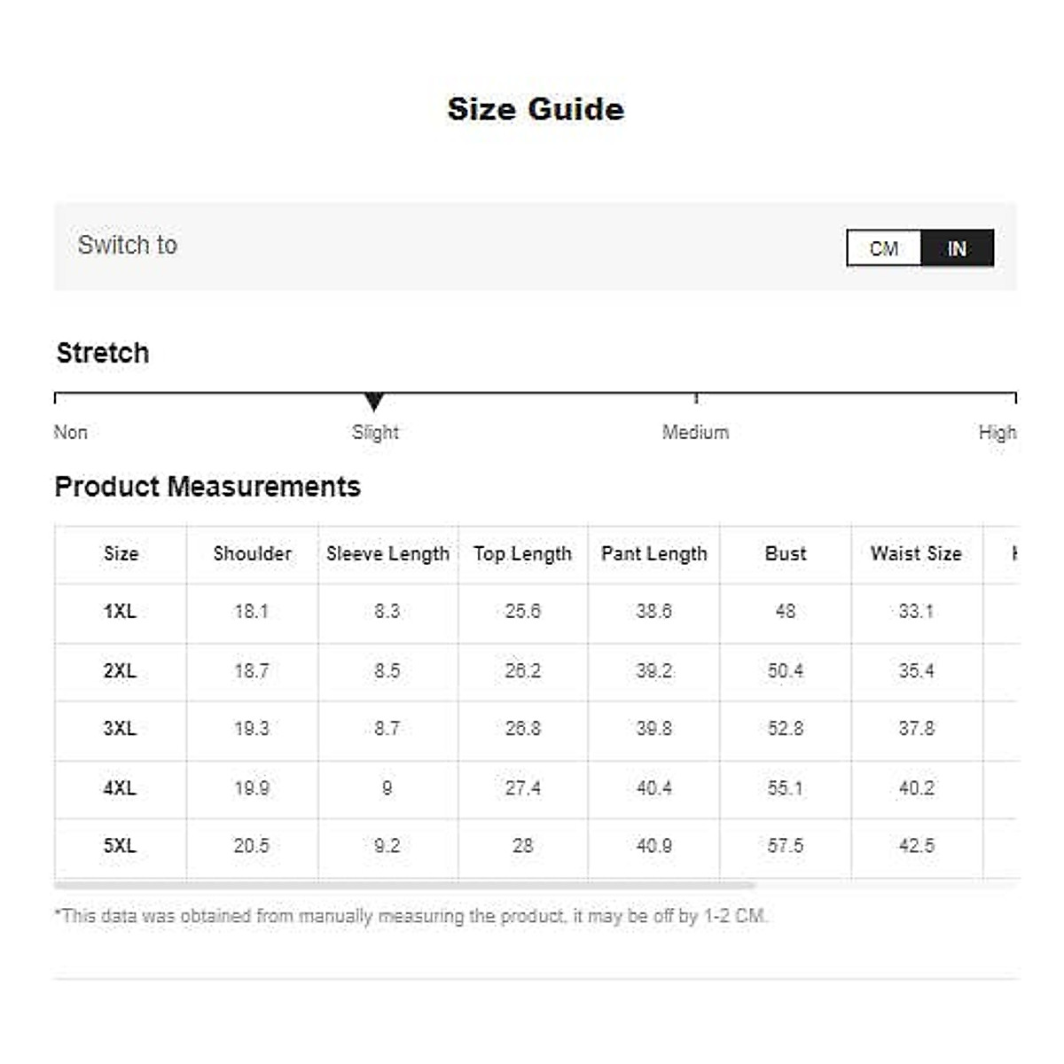Click the High stretch level label
This screenshot has height=1064, width=1064.
pyautogui.click(x=997, y=433)
